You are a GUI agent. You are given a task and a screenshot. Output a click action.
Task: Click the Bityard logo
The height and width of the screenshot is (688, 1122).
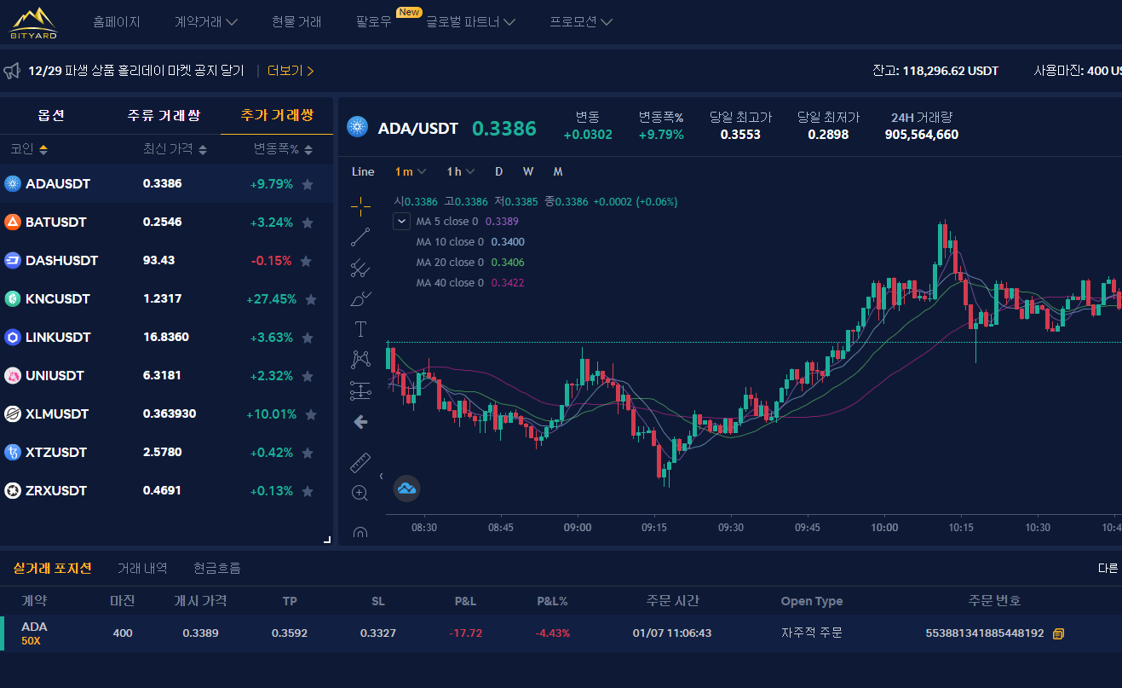coord(34,23)
